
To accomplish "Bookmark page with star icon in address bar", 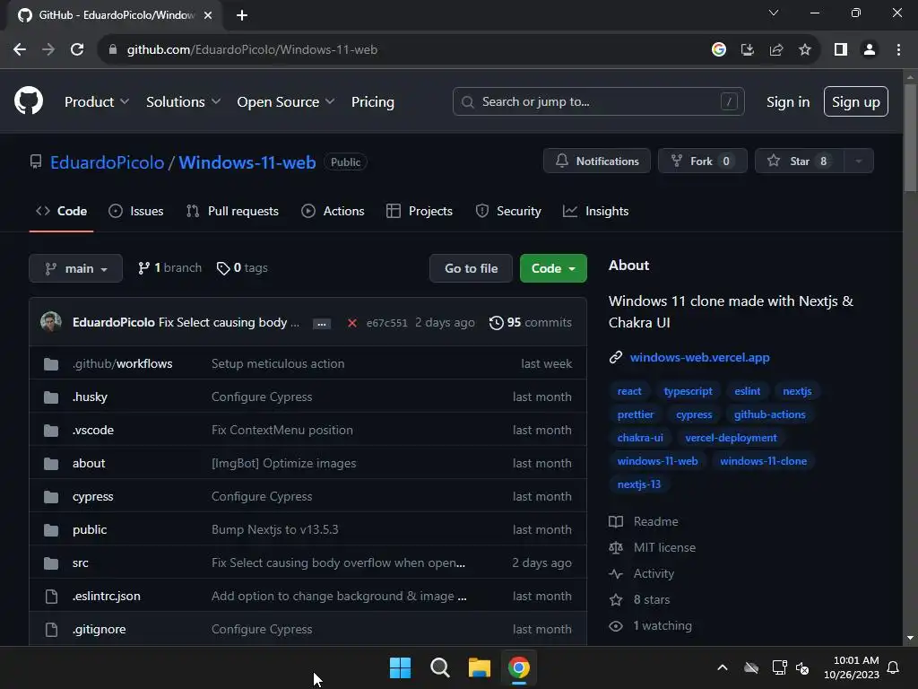I will click(x=805, y=50).
